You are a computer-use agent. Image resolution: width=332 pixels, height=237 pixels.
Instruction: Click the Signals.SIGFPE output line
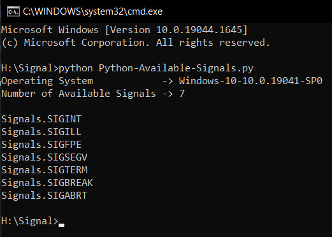pyautogui.click(x=41, y=145)
